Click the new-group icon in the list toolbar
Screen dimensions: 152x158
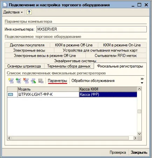tap(11, 81)
